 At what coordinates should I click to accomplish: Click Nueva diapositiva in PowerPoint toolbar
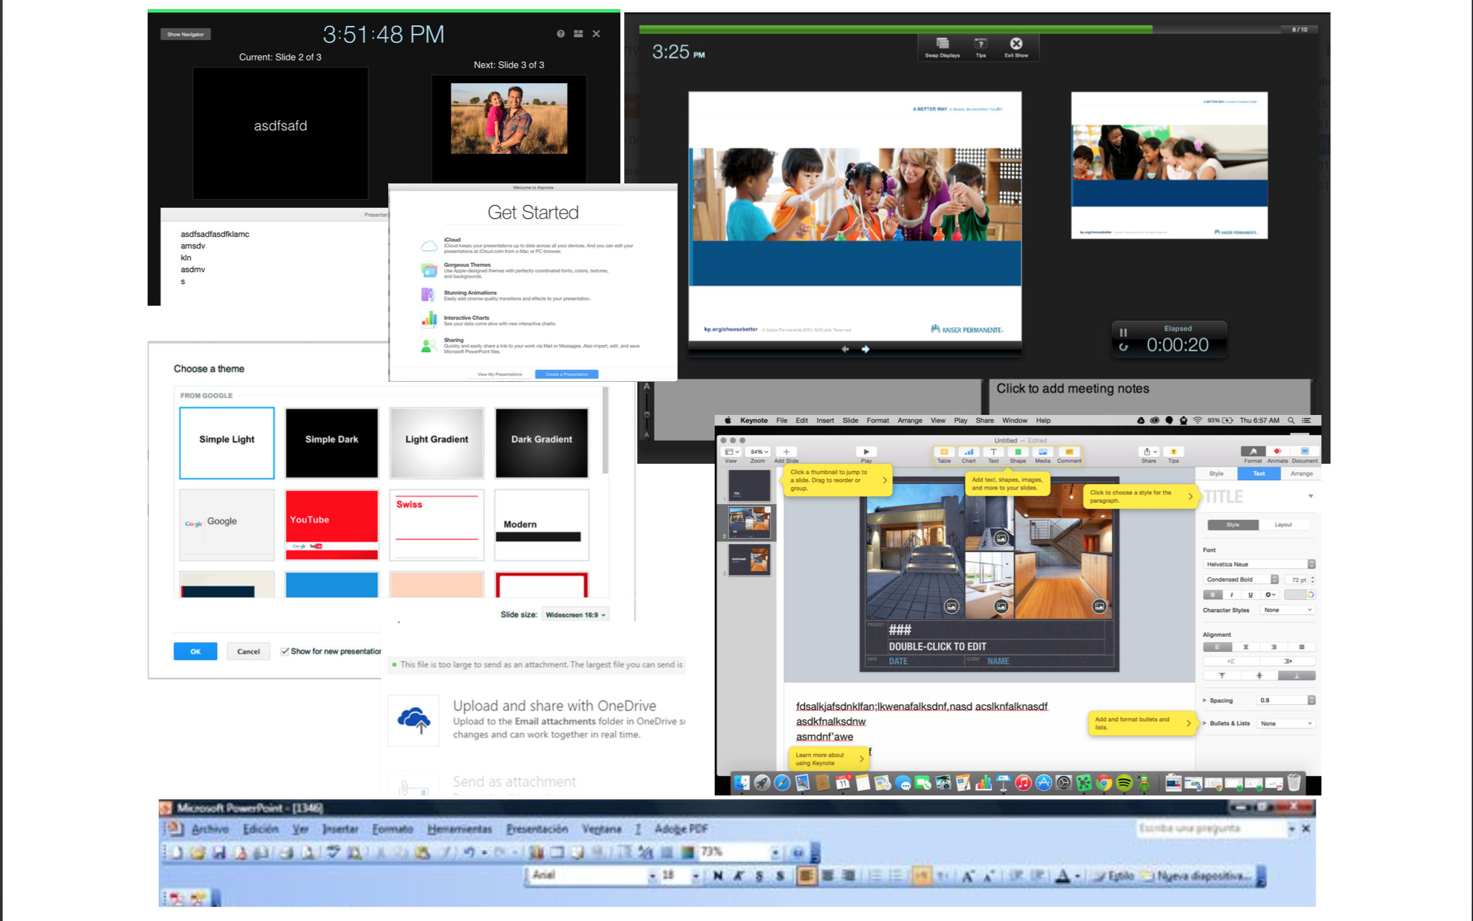tap(1197, 876)
